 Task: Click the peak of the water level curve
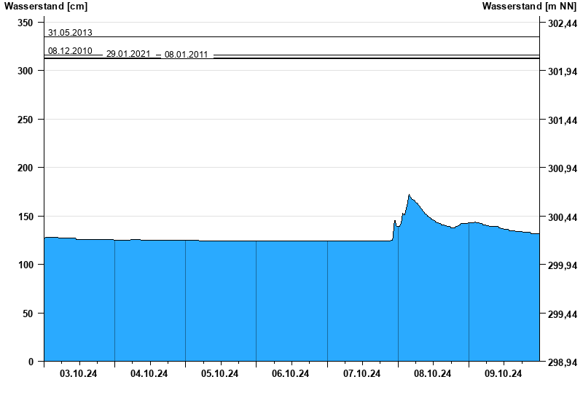pyautogui.click(x=410, y=195)
